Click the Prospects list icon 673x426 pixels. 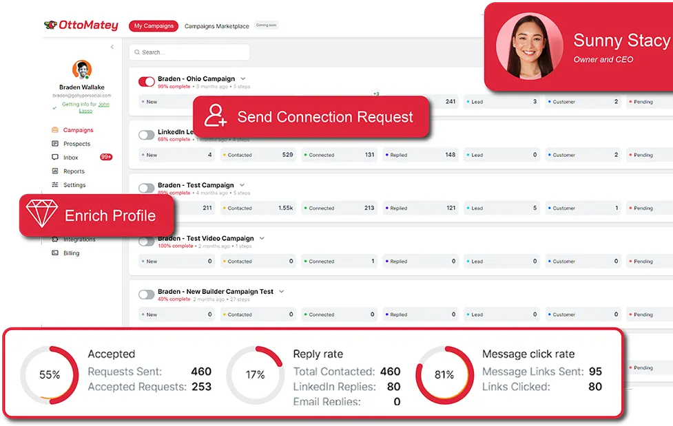[x=55, y=143]
